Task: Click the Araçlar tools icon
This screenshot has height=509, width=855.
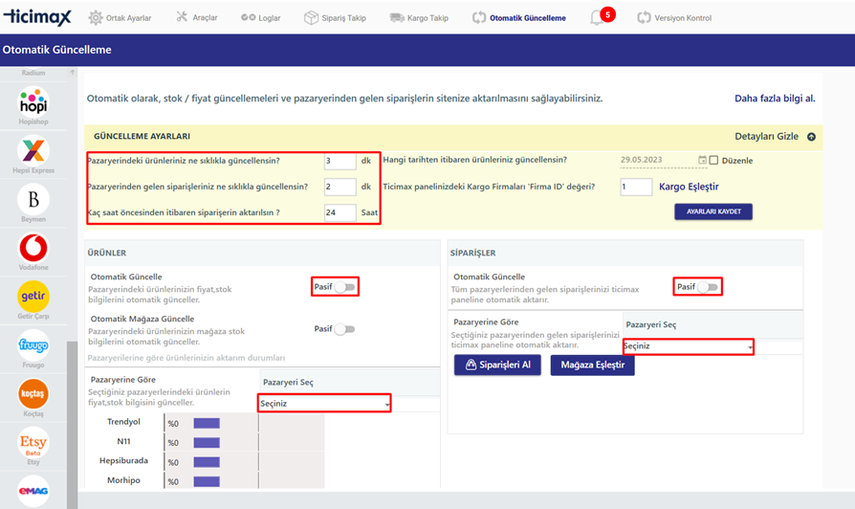Action: [182, 17]
